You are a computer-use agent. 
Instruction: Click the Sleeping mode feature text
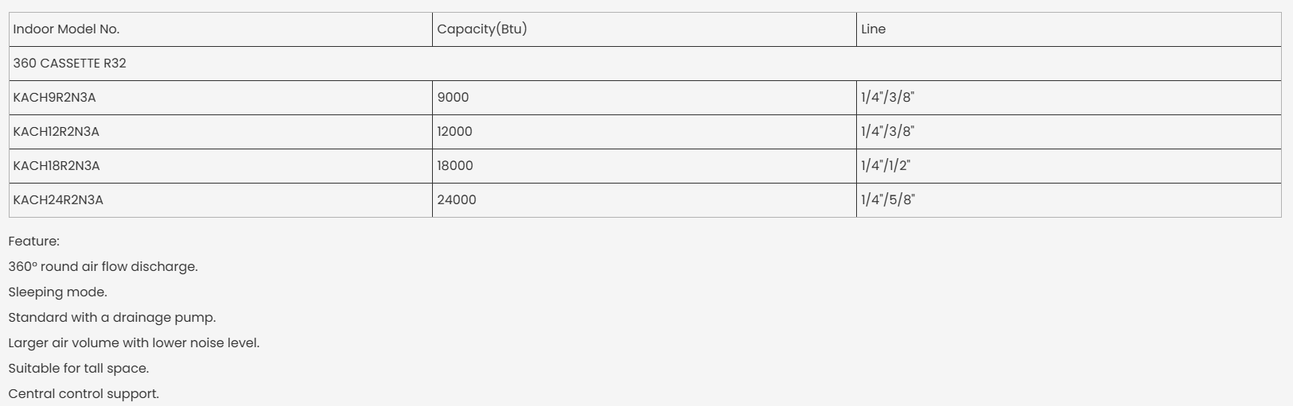[58, 292]
